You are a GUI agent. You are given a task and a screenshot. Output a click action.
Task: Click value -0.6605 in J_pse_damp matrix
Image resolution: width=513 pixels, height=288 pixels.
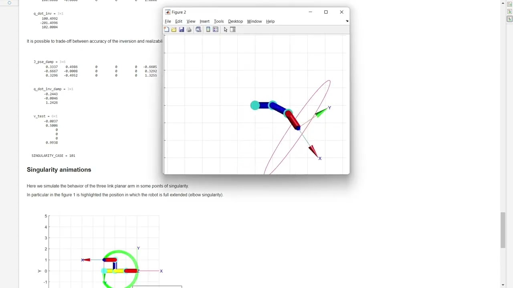[150, 67]
